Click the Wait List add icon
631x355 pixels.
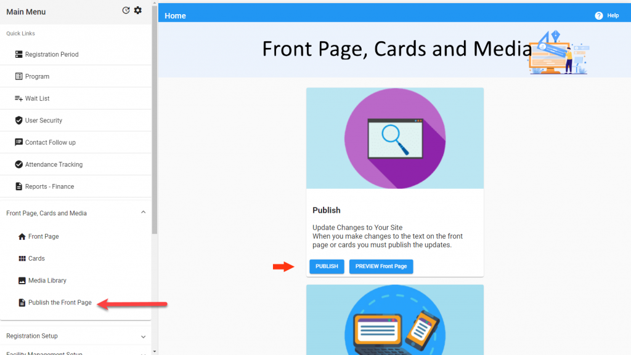point(18,98)
